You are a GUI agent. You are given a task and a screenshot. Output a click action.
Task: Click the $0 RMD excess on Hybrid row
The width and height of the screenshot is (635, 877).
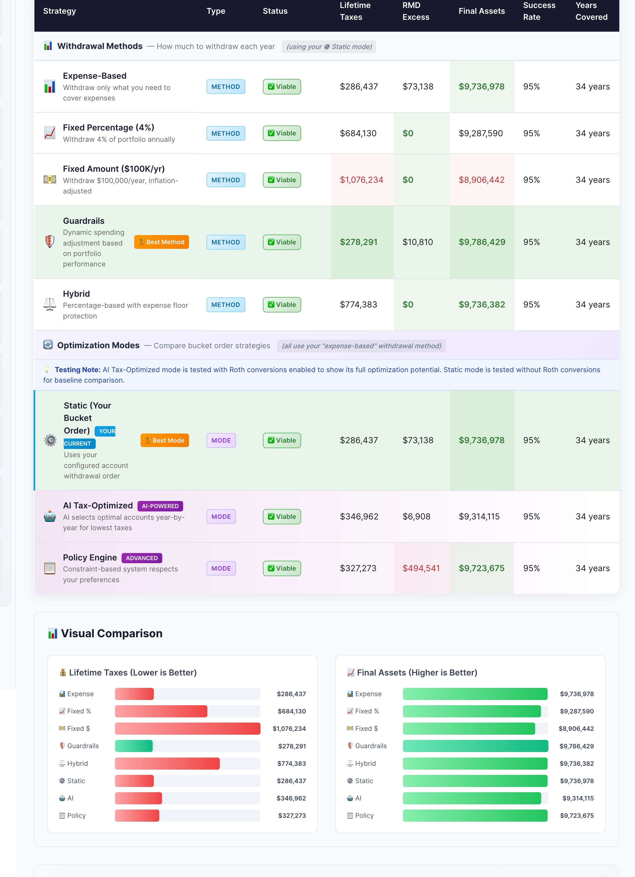coord(408,304)
